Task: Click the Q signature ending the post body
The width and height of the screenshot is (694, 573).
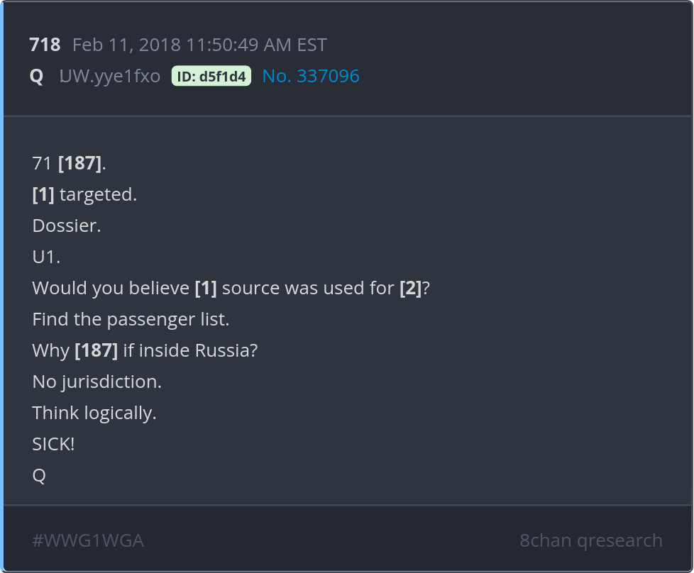Action: pos(39,475)
